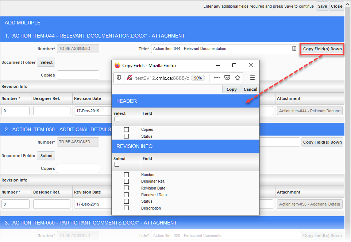
Task: Click the Title field of item 3
Action: [225, 235]
